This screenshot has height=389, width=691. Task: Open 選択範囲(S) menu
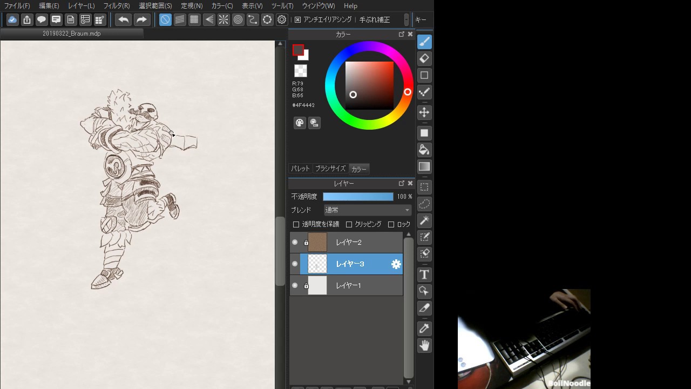pos(155,5)
